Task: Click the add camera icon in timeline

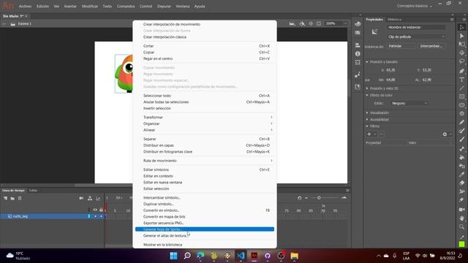Action: click(81, 198)
